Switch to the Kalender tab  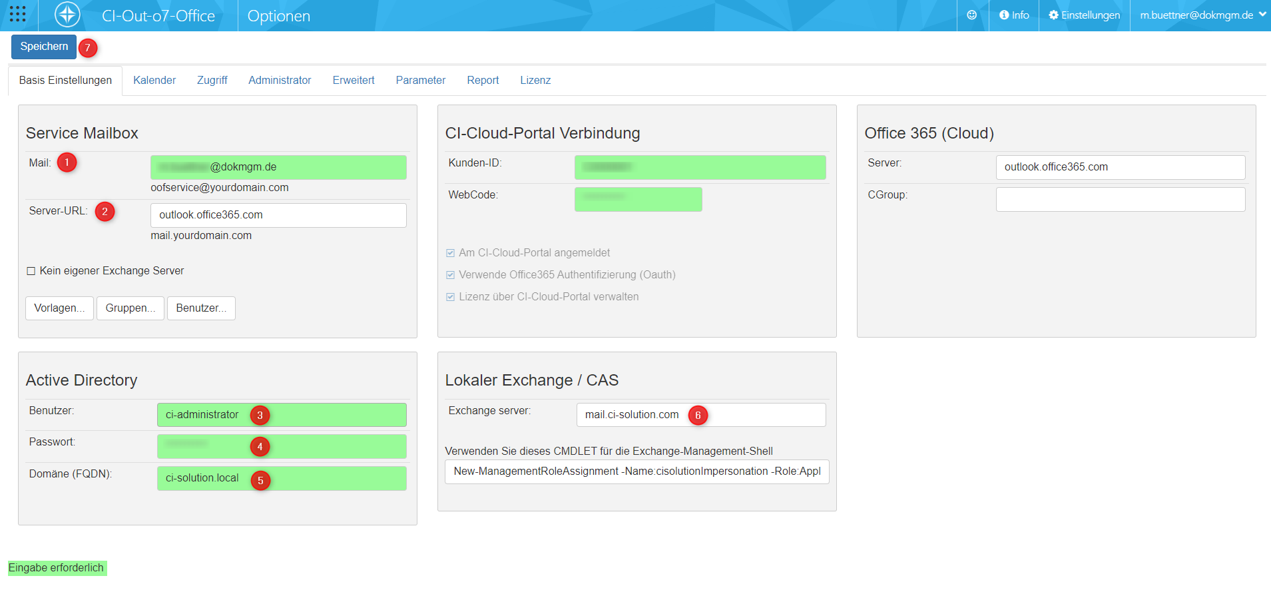click(x=154, y=81)
